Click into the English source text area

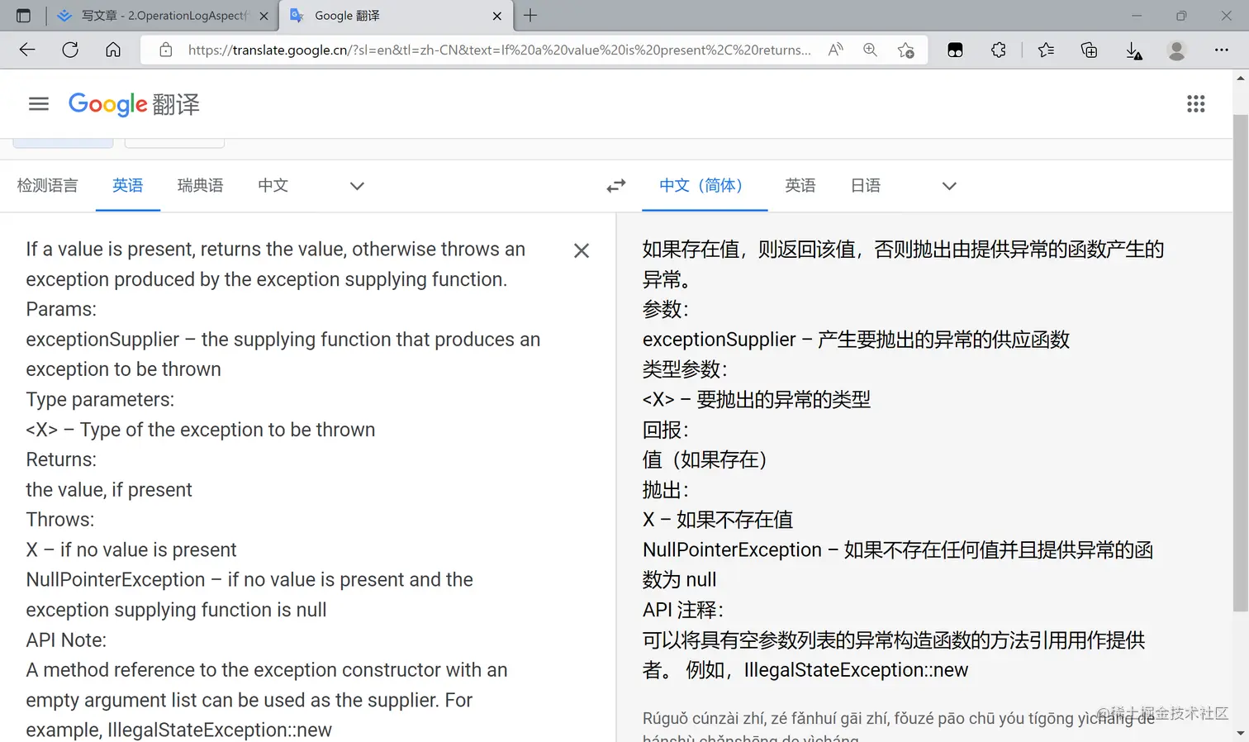(283, 489)
